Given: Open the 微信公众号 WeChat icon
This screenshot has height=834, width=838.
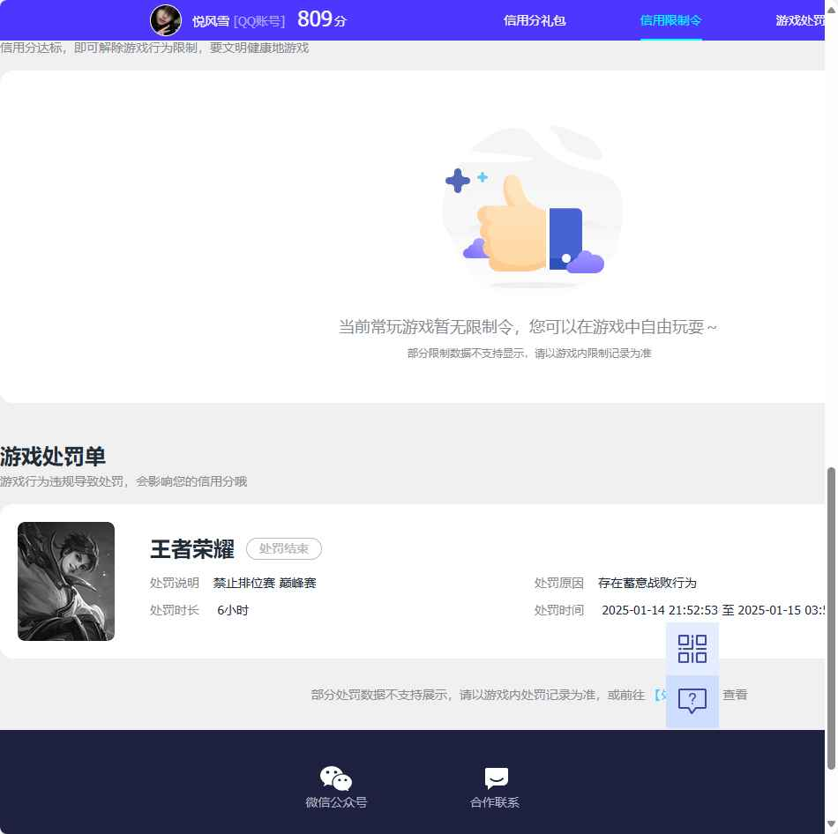Looking at the screenshot, I should click(335, 778).
